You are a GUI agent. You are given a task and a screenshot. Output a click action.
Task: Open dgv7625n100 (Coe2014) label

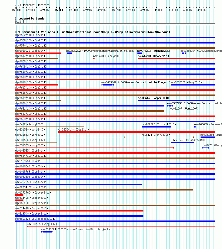coord(73,129)
